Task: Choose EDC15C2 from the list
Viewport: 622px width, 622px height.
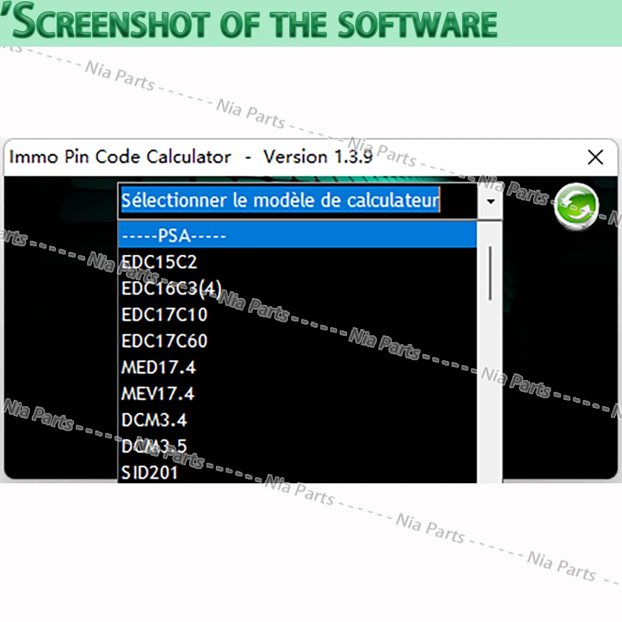Action: [297, 262]
